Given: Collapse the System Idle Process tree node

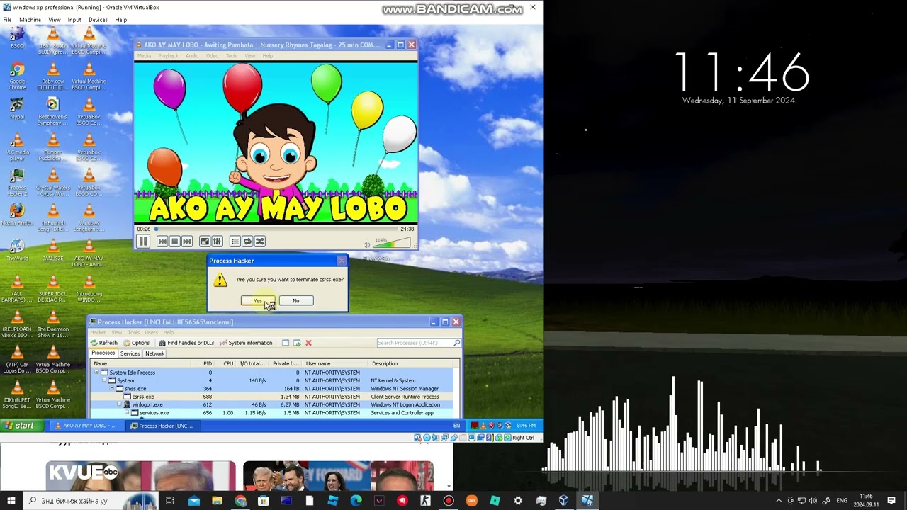Looking at the screenshot, I should [x=96, y=373].
